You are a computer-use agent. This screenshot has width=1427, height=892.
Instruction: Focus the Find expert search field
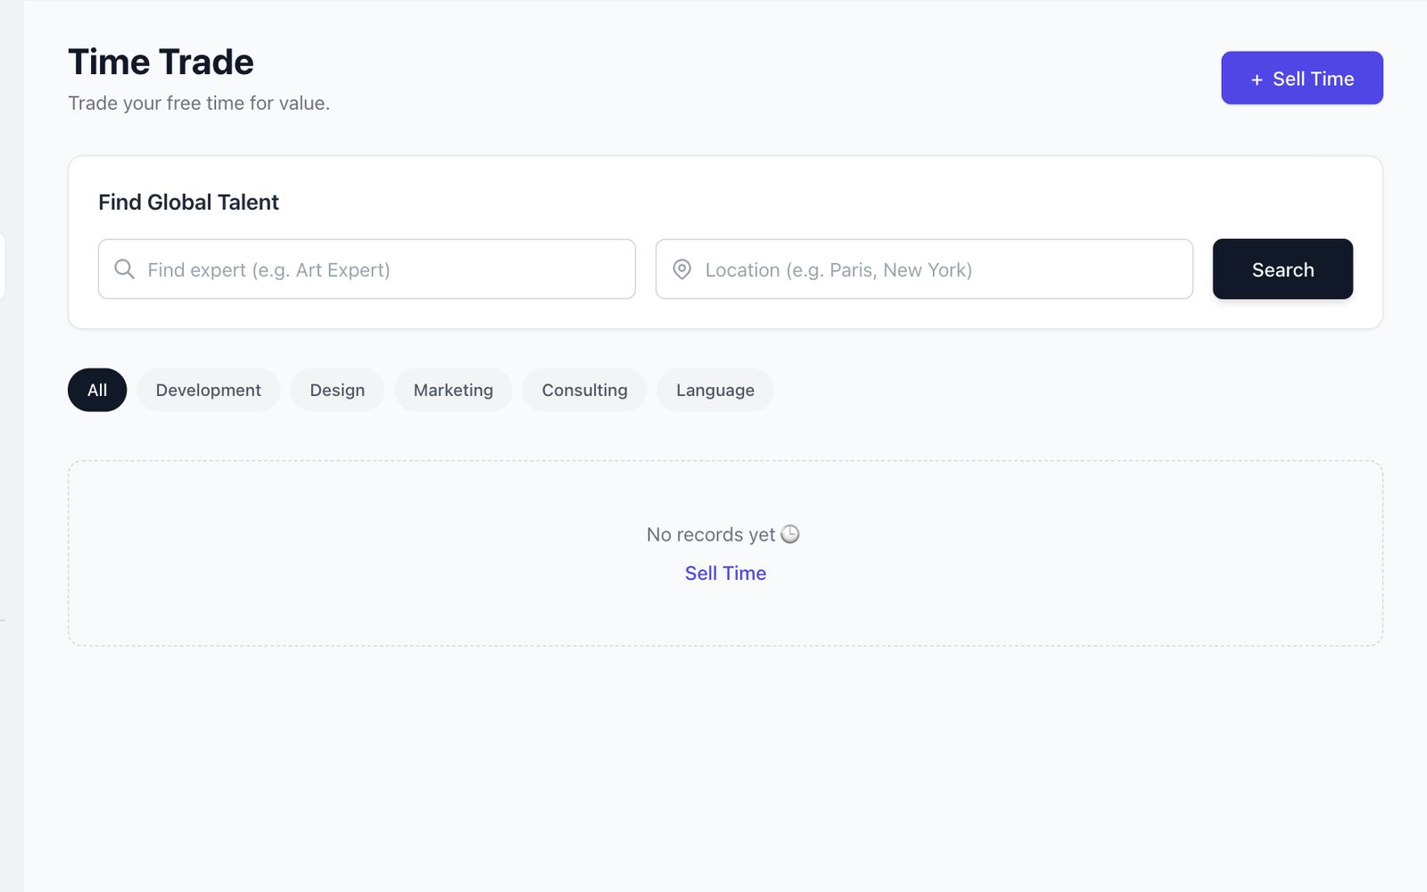[x=367, y=268]
